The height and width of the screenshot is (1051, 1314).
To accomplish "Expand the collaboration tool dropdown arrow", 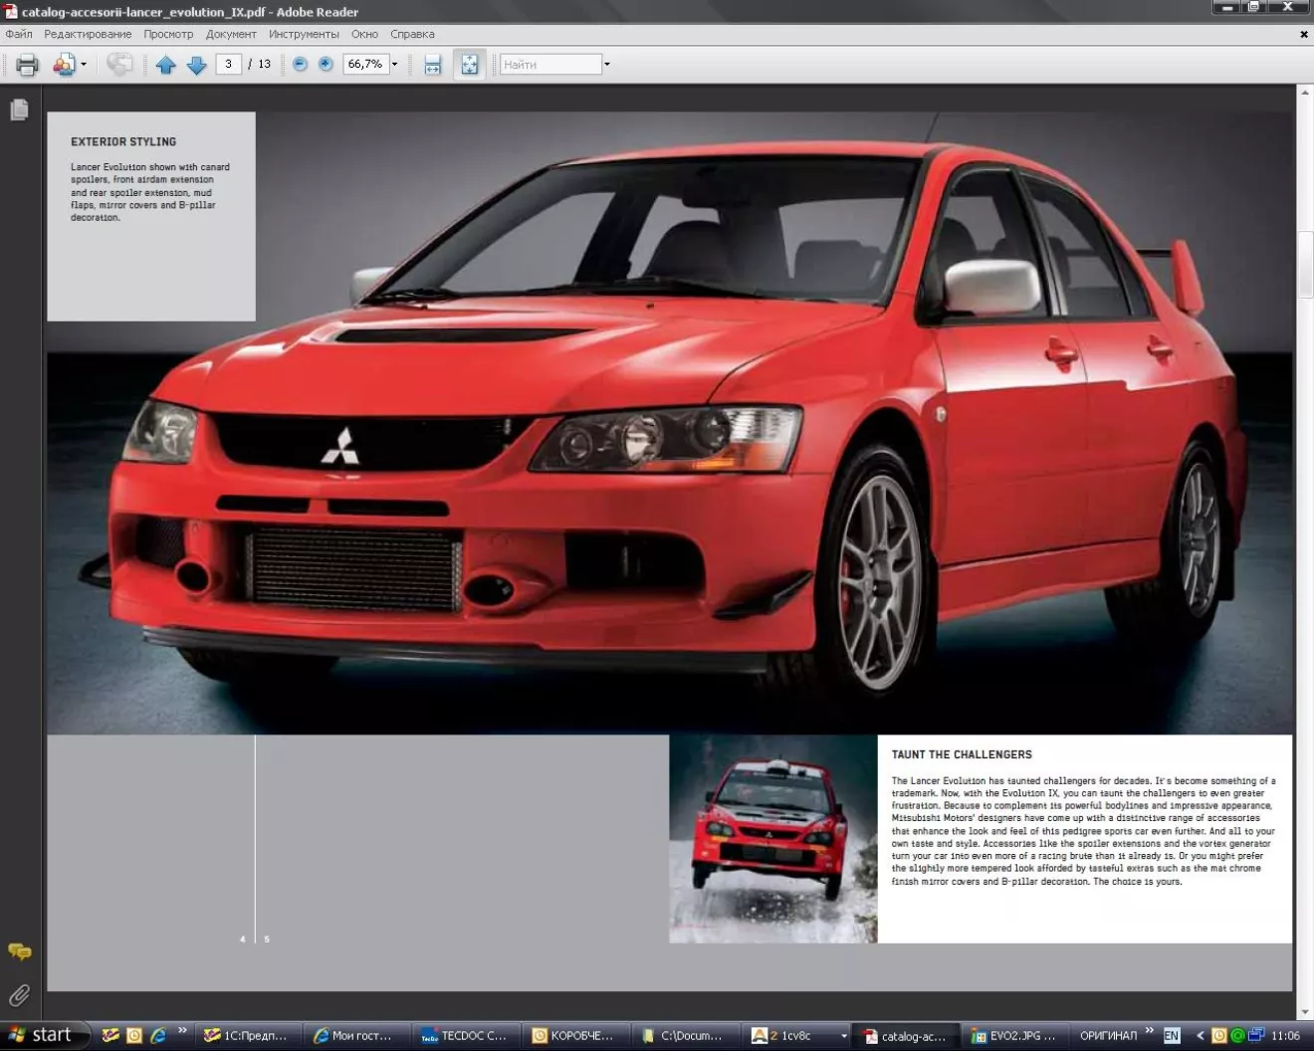I will pos(84,65).
